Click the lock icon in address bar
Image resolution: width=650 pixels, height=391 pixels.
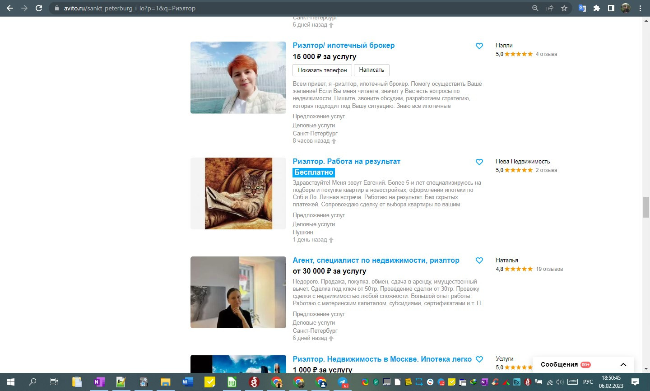coord(57,8)
